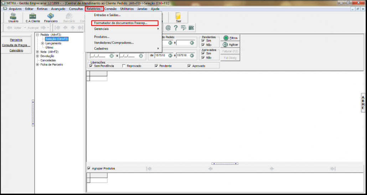Click the C.A.Cliente briefcase icon
The image size is (367, 195).
(x=33, y=17)
